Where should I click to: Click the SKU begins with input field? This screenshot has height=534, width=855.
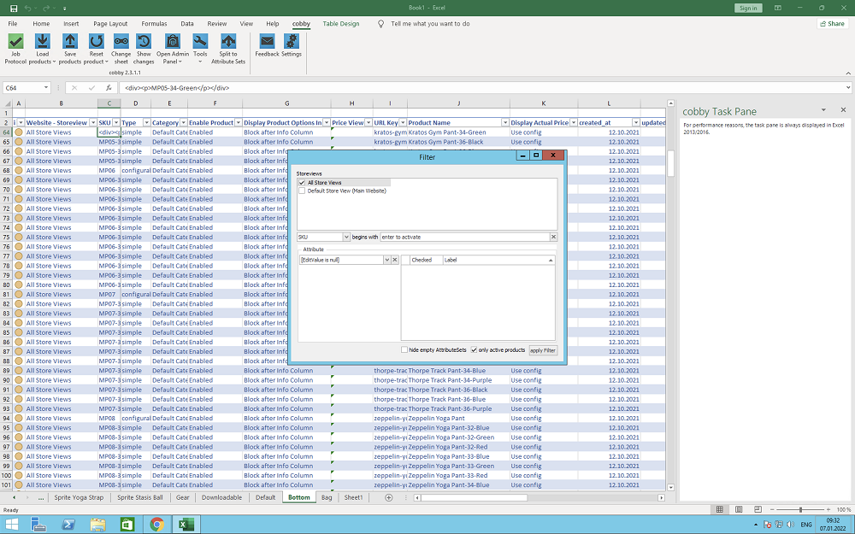point(464,237)
